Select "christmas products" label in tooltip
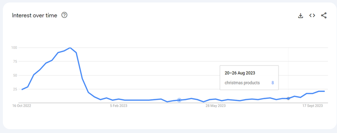This screenshot has height=133, width=337. coord(242,83)
